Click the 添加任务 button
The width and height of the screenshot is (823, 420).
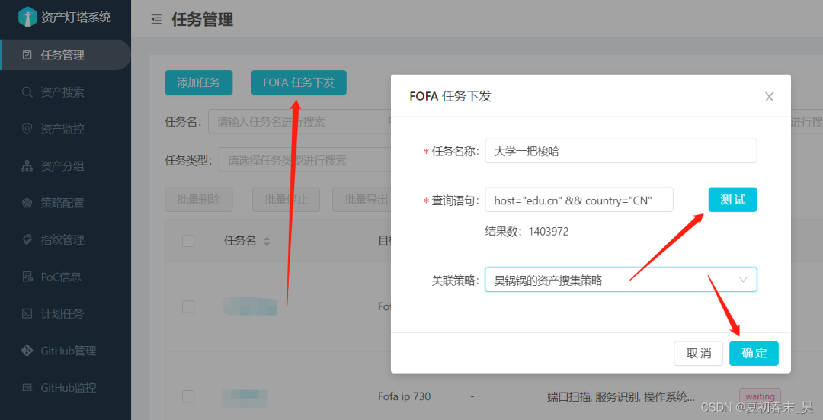pos(198,82)
